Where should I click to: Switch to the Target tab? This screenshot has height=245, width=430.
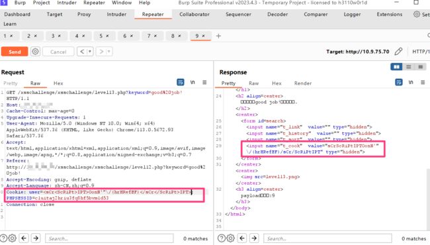(x=54, y=15)
